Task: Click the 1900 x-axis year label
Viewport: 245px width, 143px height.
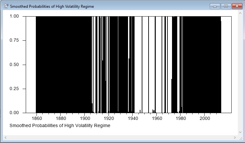Action: 85,119
